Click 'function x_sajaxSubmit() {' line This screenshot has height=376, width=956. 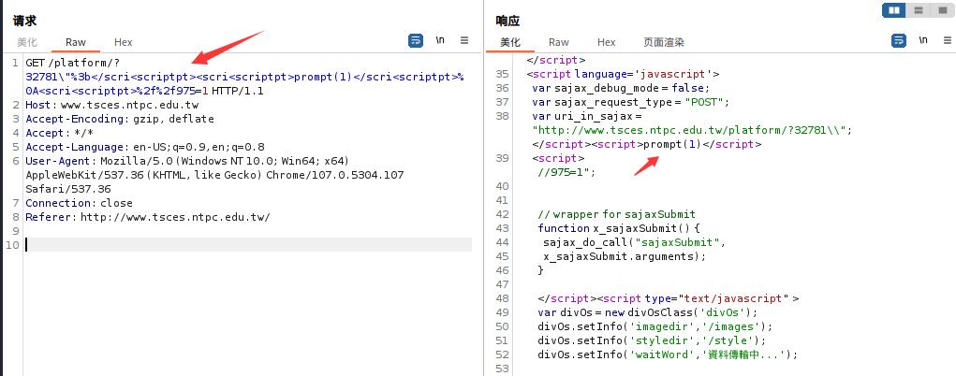tap(619, 228)
